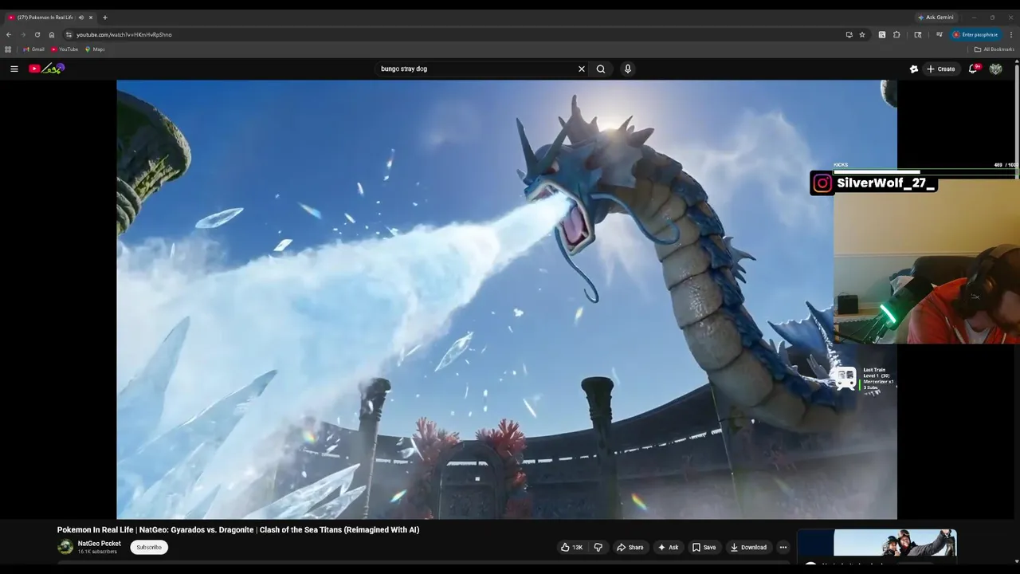This screenshot has height=574, width=1020.
Task: Open the Extensions puzzle icon
Action: point(896,34)
